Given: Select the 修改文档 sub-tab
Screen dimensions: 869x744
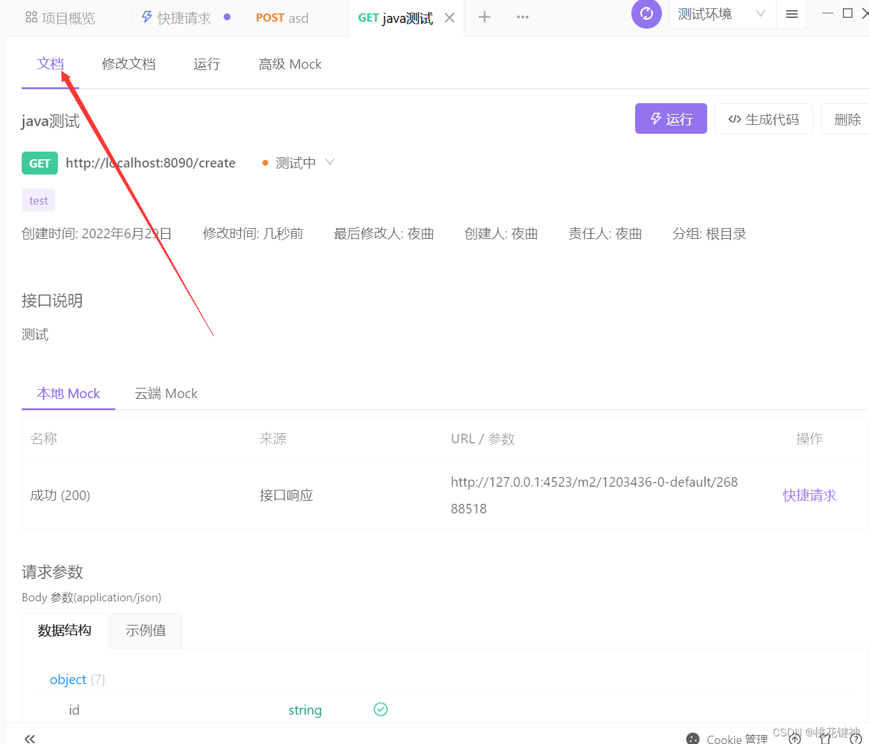Looking at the screenshot, I should (x=129, y=64).
